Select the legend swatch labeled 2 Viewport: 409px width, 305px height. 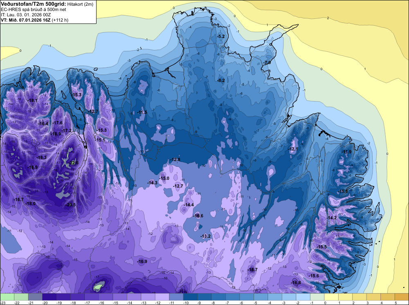(x=360, y=297)
